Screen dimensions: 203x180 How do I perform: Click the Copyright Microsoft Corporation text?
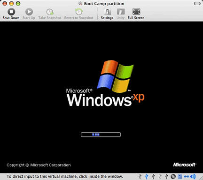coord(39,165)
